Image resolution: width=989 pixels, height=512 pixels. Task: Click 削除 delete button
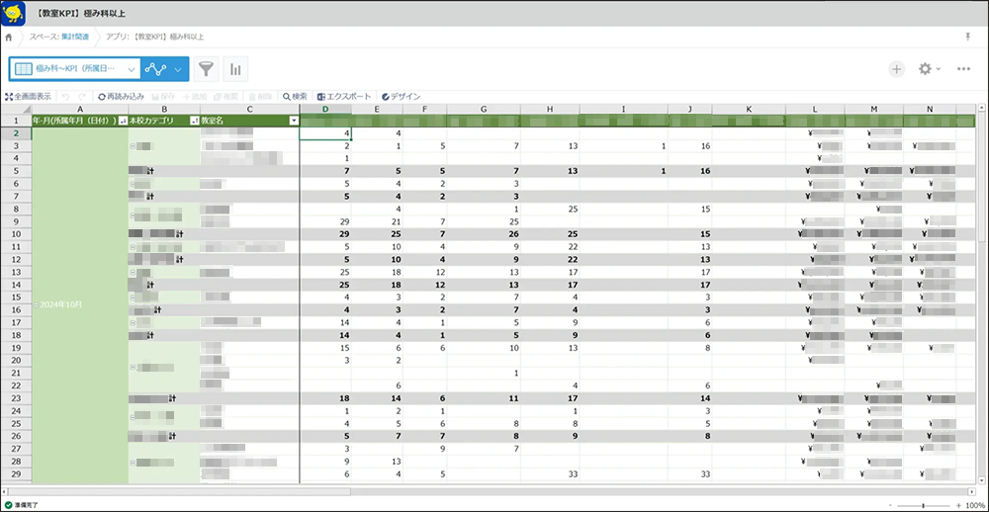pos(260,97)
